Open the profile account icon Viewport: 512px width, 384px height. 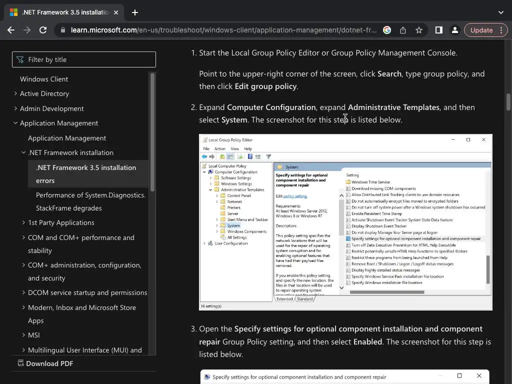(x=454, y=30)
